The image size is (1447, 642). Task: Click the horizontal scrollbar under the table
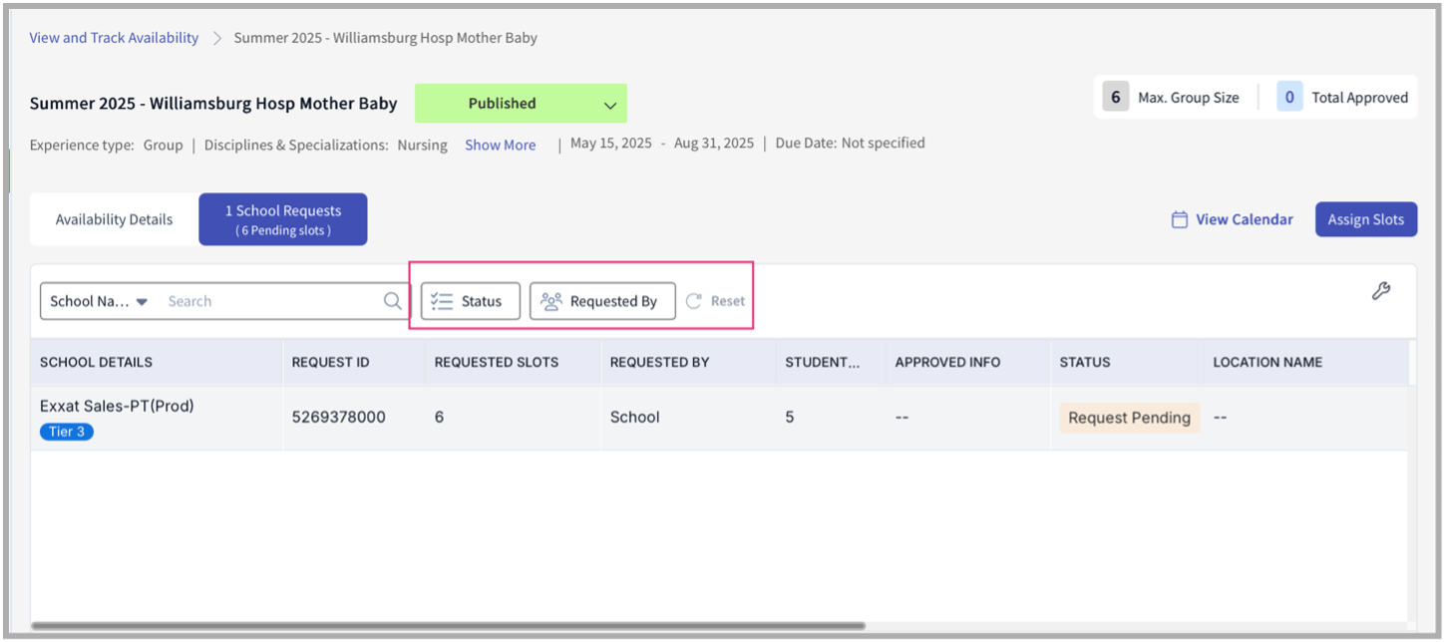coord(449,626)
